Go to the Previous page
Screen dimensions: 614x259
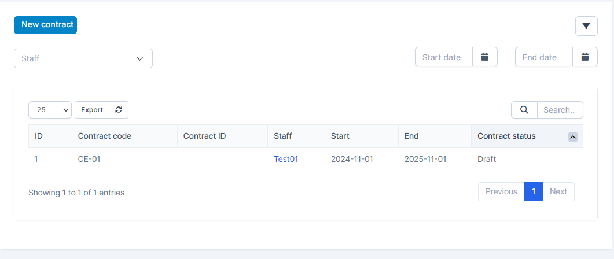[501, 191]
